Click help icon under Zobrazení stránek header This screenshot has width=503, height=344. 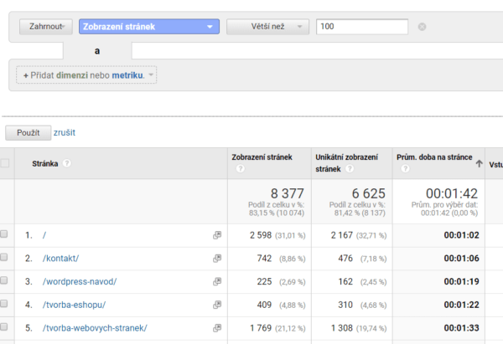241,168
